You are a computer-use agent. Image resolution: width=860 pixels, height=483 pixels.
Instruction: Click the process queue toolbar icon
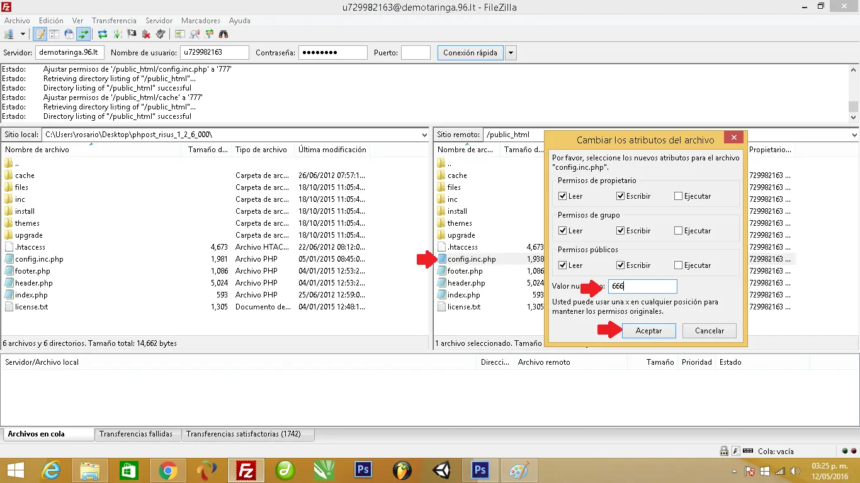[117, 34]
